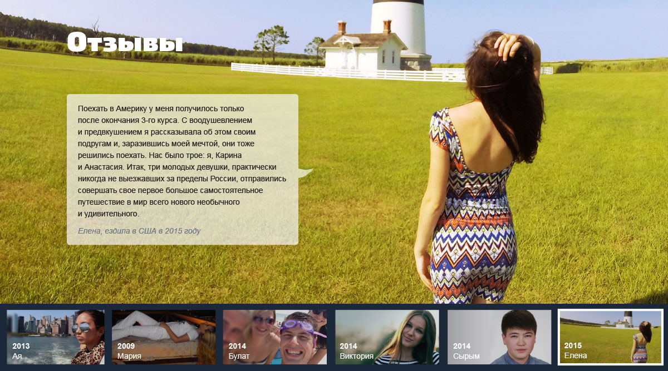Screen dimensions: 668x371
Task: Click the name label 'Мария'
Action: click(129, 356)
